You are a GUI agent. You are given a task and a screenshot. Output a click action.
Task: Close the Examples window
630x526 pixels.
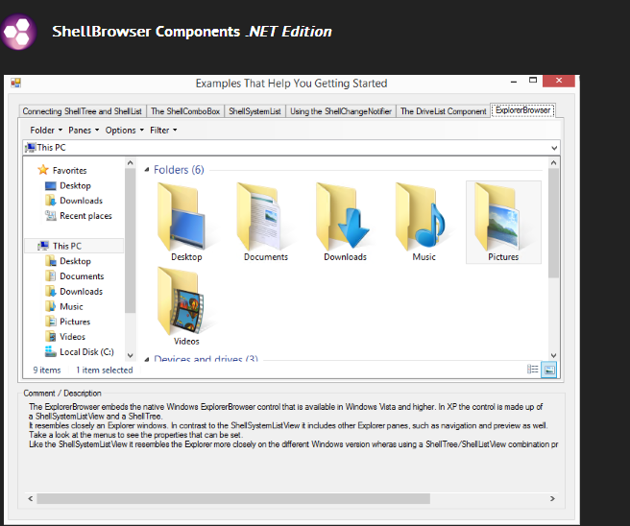[559, 81]
